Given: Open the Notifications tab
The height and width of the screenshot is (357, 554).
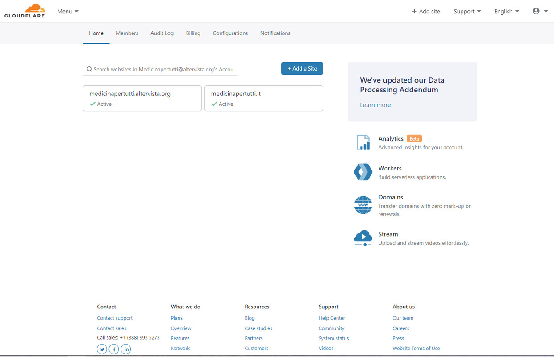Looking at the screenshot, I should point(275,33).
